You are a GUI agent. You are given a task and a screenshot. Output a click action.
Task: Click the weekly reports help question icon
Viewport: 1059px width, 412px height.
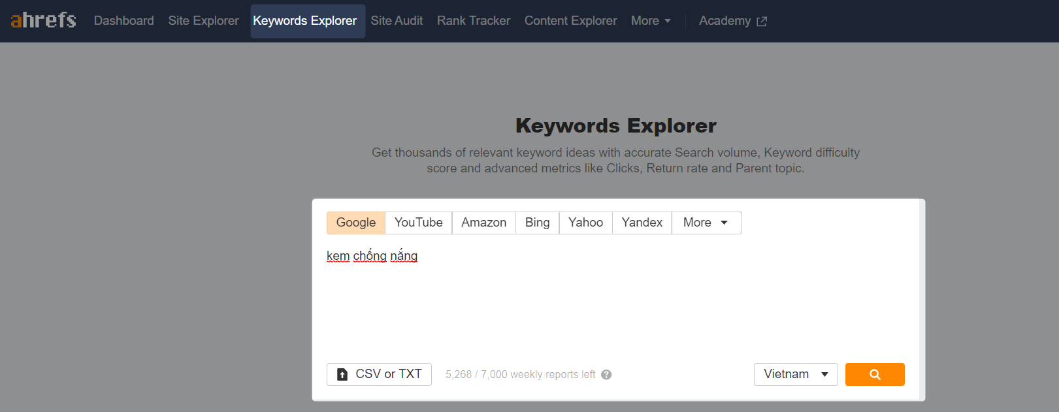(606, 375)
